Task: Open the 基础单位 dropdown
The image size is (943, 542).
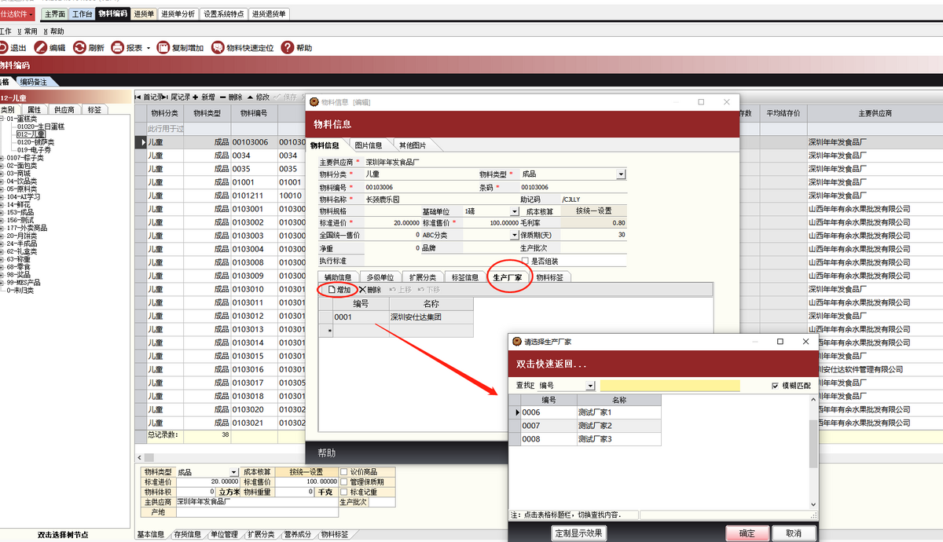Action: [516, 211]
